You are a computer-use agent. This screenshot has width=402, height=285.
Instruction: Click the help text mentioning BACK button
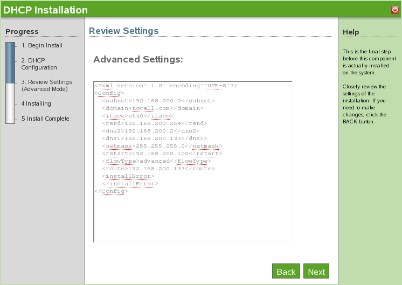tap(364, 104)
